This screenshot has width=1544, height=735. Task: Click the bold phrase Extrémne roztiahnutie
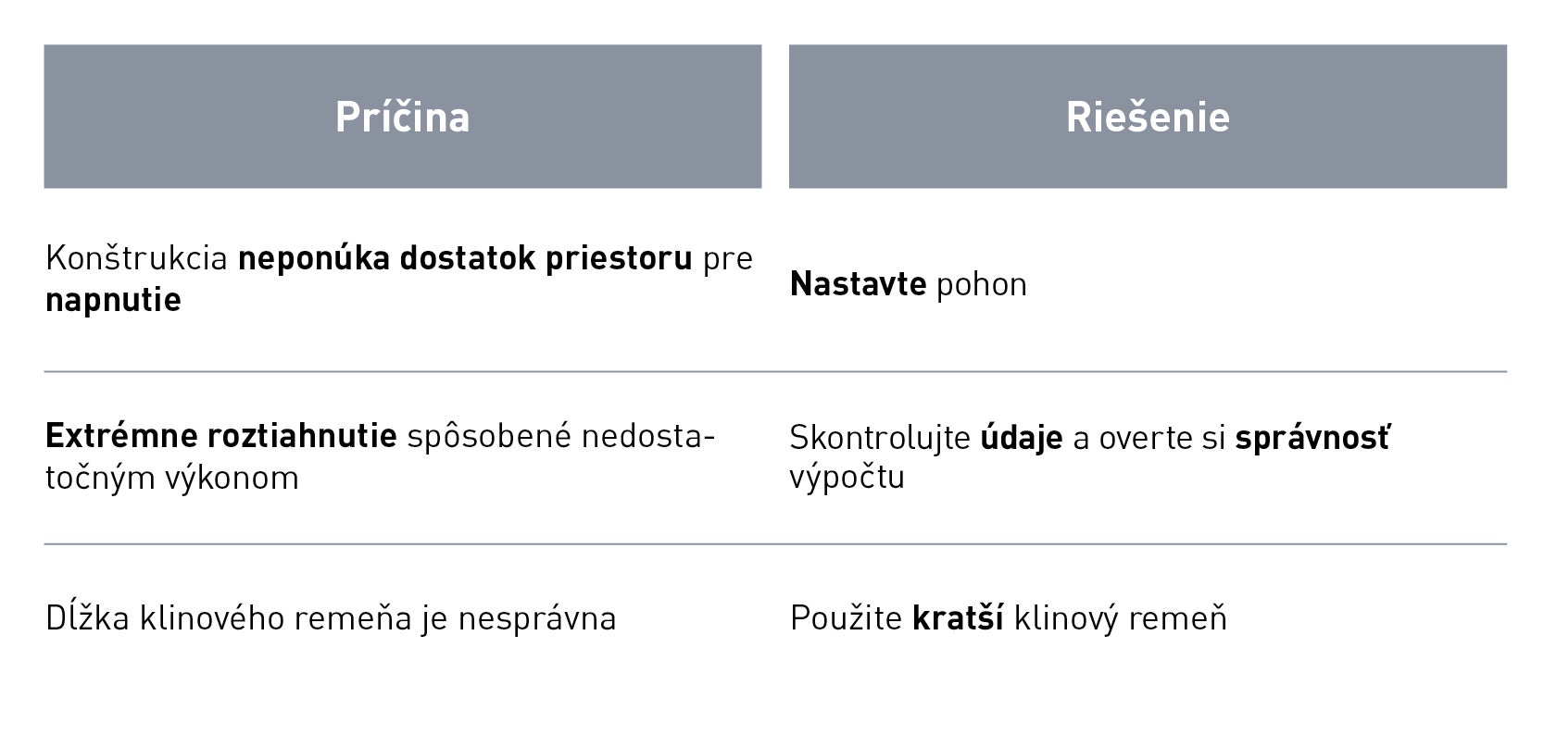tap(221, 436)
